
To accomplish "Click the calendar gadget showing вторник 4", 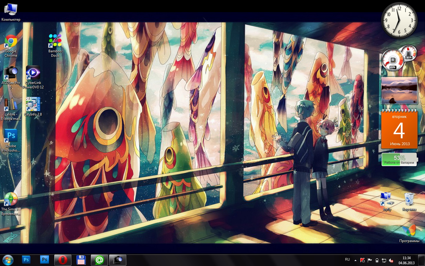I will (x=399, y=129).
